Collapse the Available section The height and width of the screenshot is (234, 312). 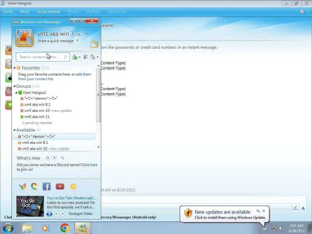point(14,130)
